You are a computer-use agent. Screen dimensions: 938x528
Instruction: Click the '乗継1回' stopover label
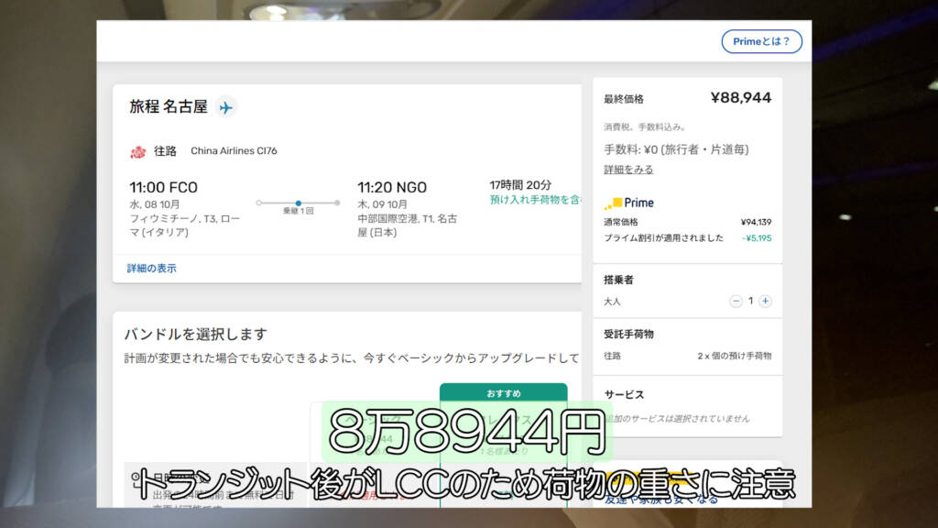[299, 212]
